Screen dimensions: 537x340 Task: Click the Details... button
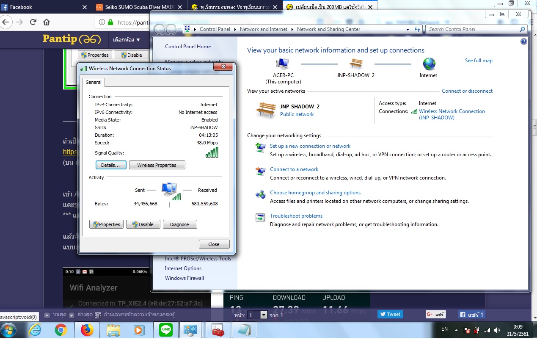[111, 165]
